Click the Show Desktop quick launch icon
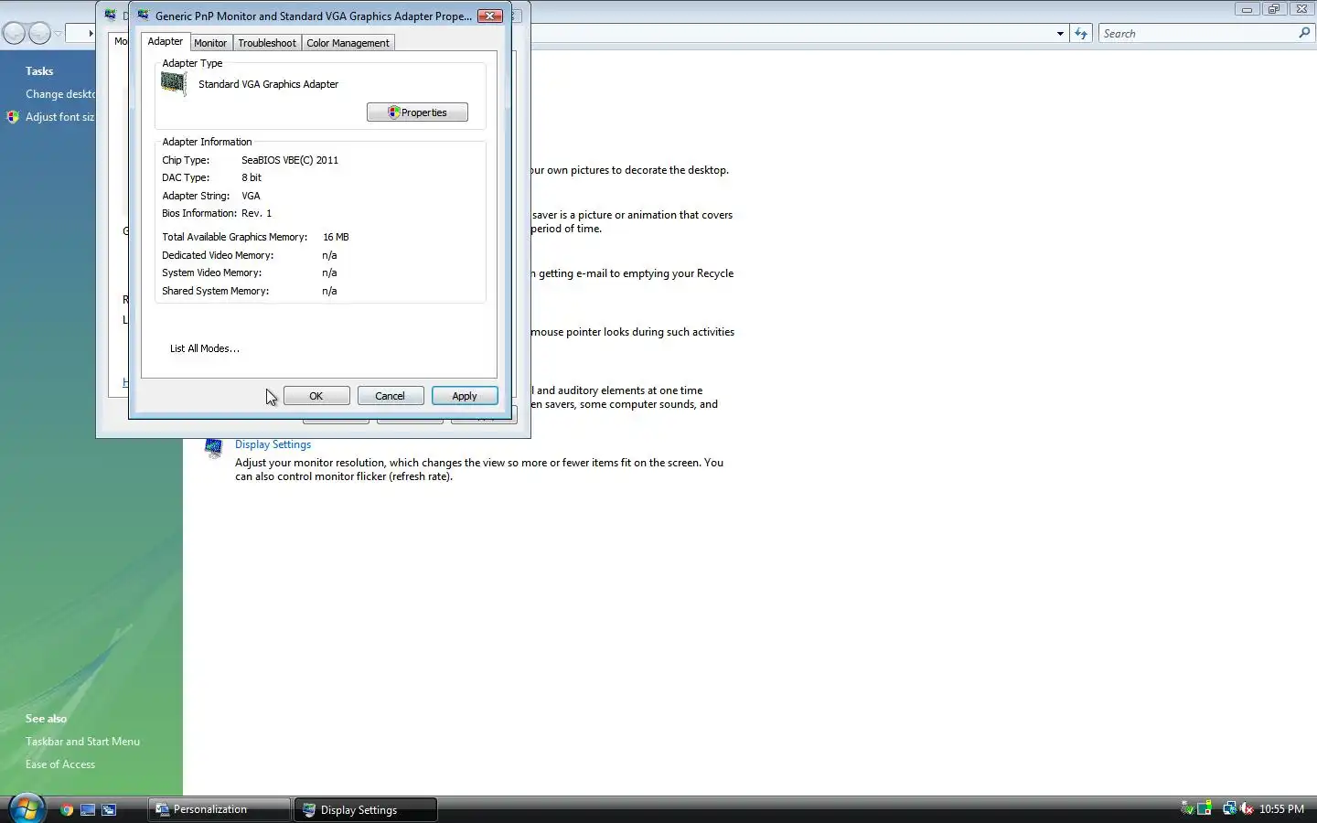 [88, 809]
